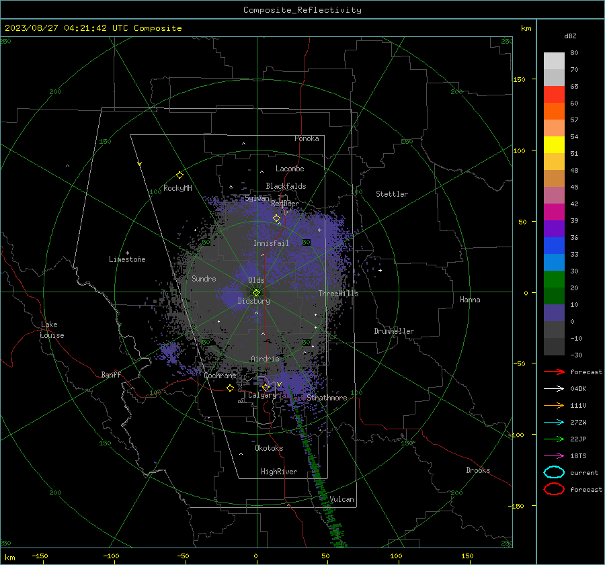Click the purple echo cluster west of Didsbury
The height and width of the screenshot is (565, 605).
(233, 296)
